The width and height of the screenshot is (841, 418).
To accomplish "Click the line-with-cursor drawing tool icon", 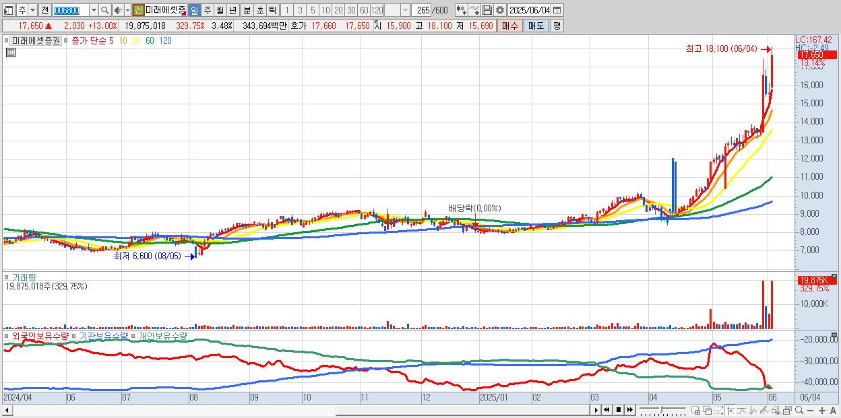I will pyautogui.click(x=474, y=10).
